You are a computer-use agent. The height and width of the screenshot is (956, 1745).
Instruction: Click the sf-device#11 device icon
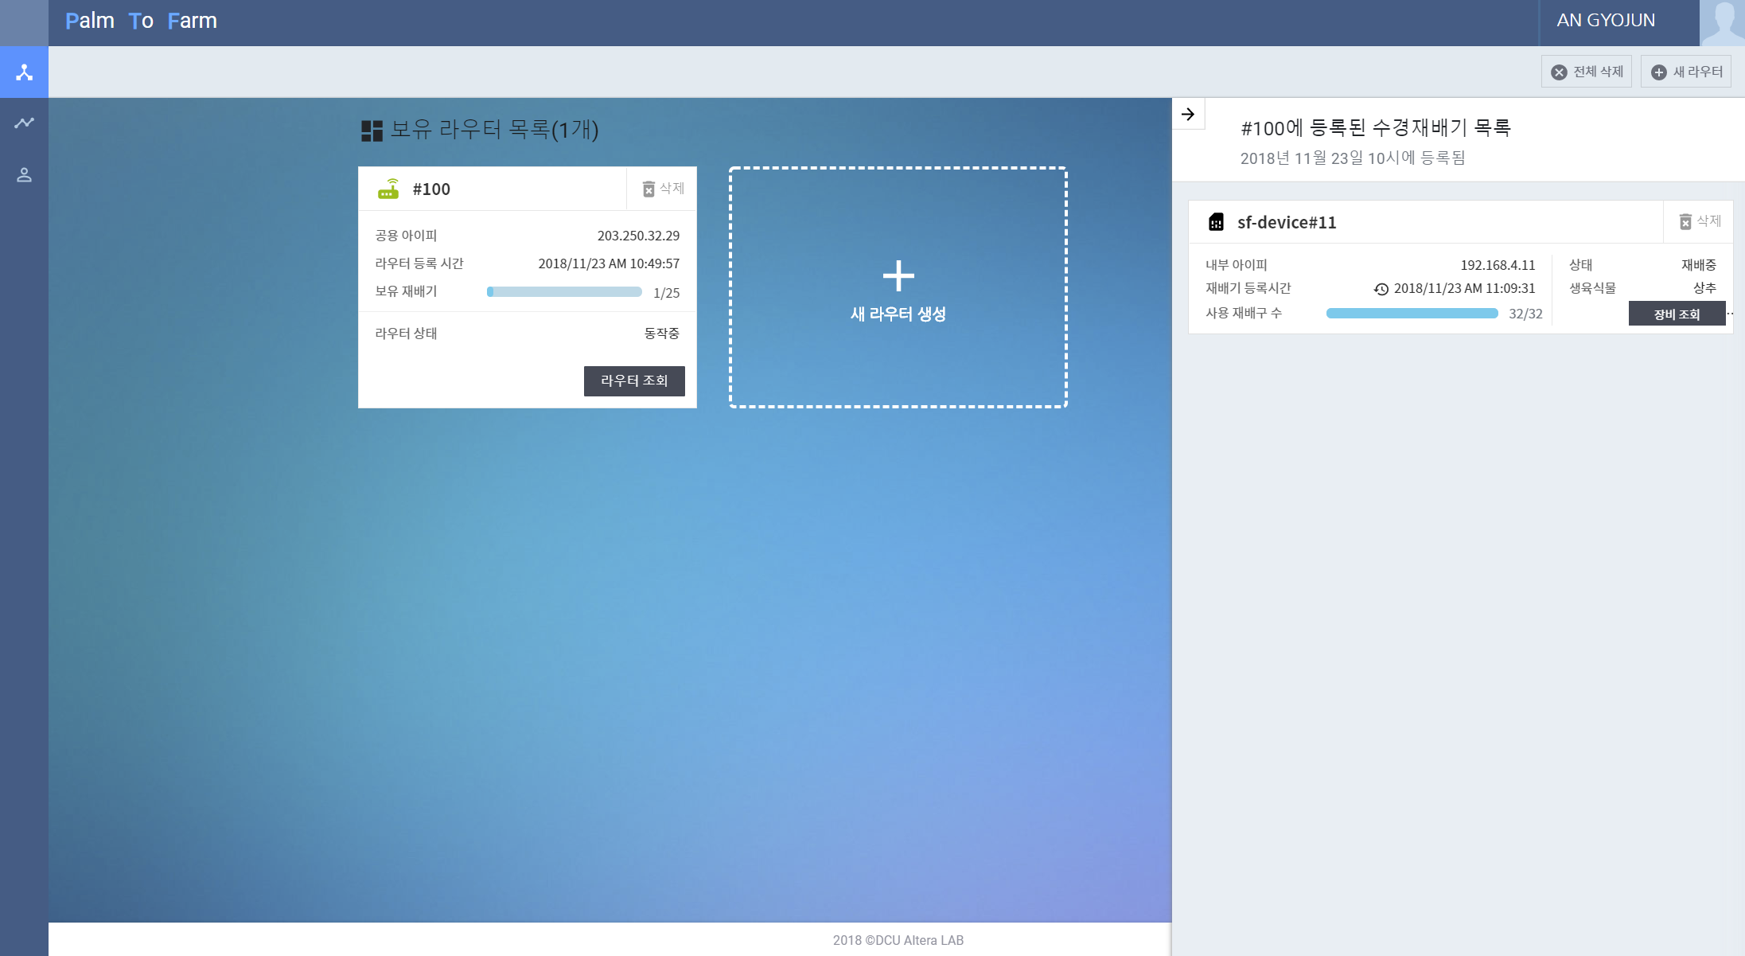pyautogui.click(x=1216, y=222)
